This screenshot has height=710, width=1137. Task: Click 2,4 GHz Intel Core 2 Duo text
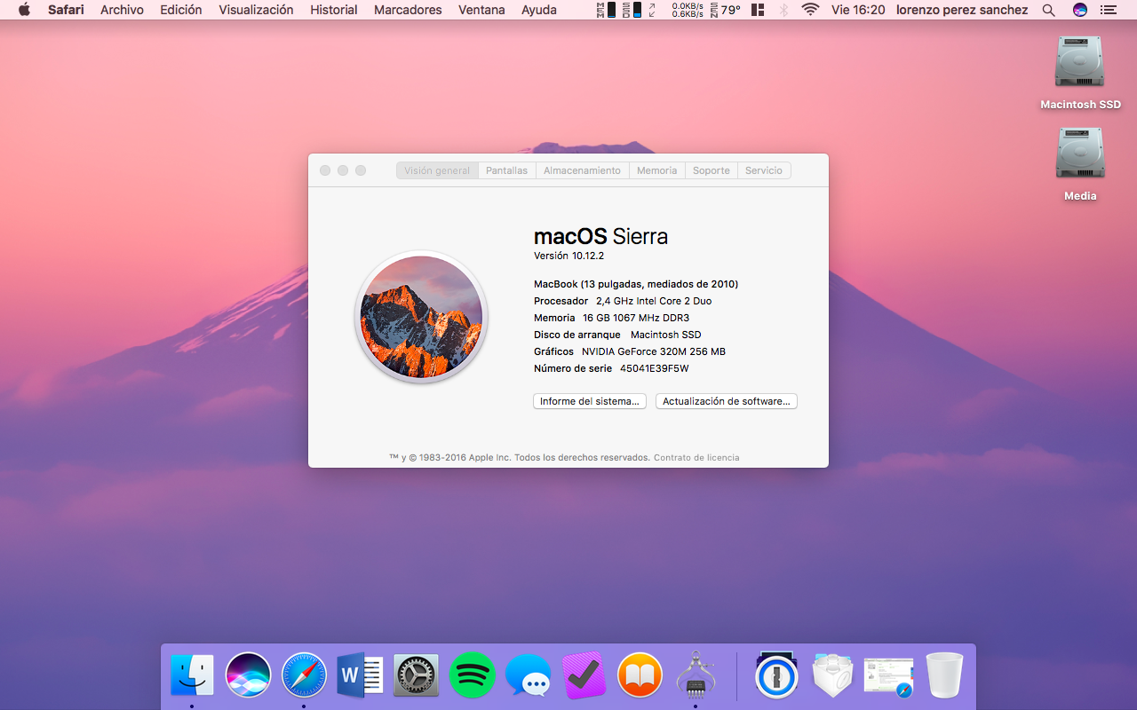(x=654, y=301)
